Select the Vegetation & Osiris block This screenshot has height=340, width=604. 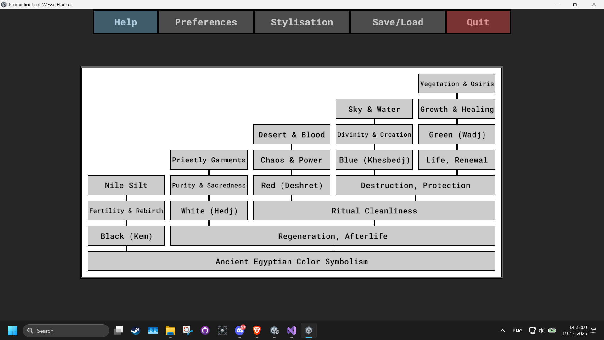457,84
